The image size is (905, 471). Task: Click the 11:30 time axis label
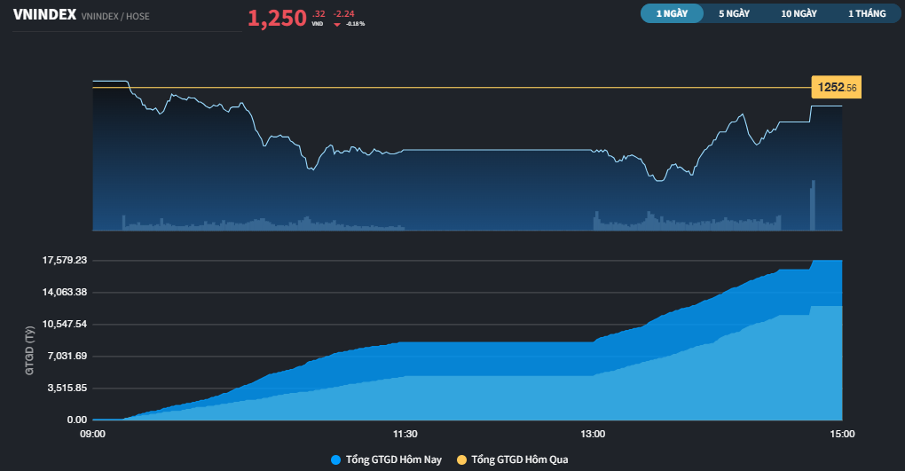[x=405, y=434]
